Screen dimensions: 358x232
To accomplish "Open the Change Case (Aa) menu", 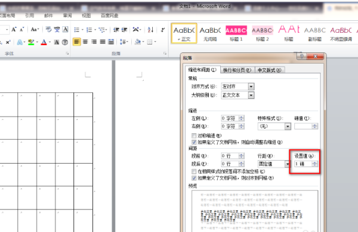I will (x=35, y=29).
